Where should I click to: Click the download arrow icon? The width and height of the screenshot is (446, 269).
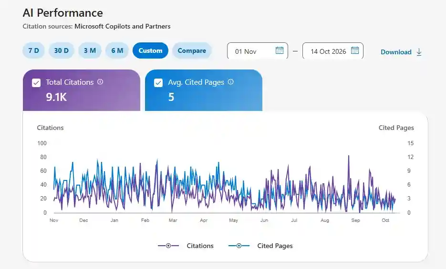419,52
